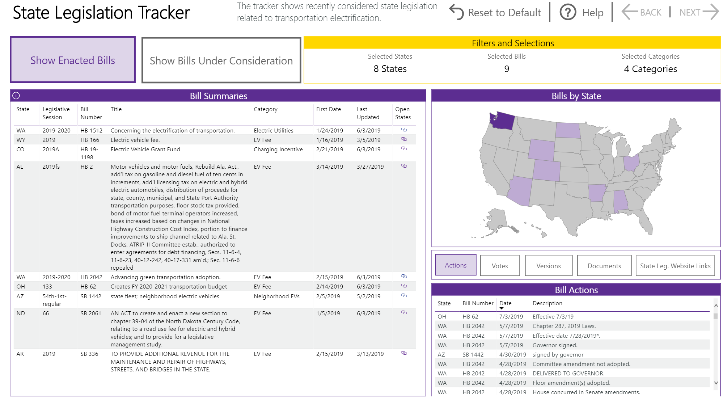Switch to the Votes tab
The width and height of the screenshot is (727, 400).
coord(499,266)
